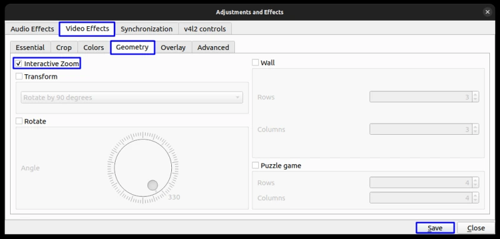Screen dimensions: 500x239
Task: Click the Save button
Action: (x=435, y=228)
